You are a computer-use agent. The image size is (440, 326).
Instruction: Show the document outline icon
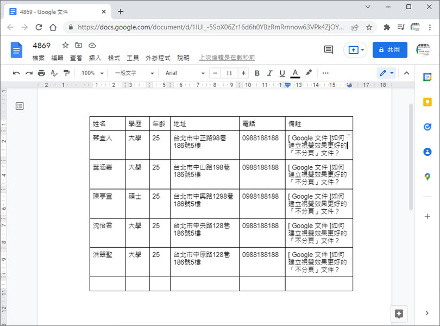click(20, 106)
